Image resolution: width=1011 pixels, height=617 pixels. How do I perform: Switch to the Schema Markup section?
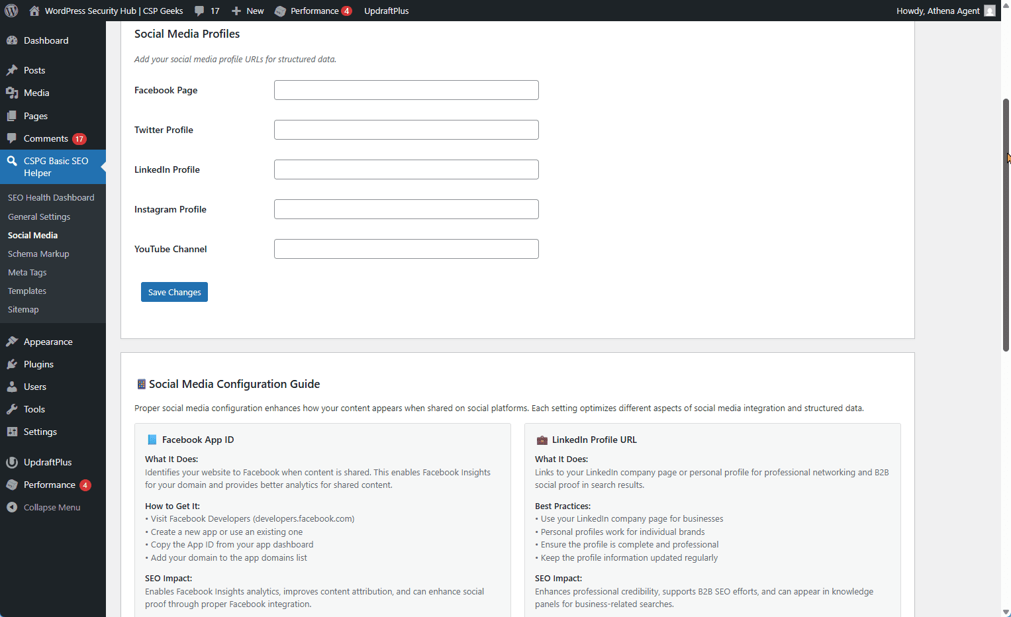(38, 254)
